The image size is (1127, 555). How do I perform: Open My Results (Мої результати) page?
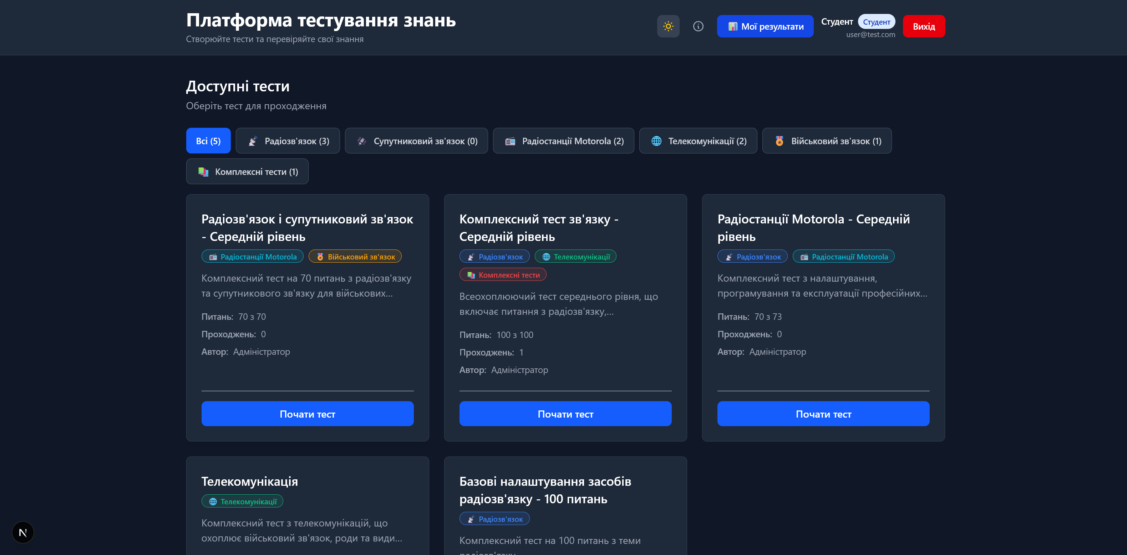coord(765,26)
